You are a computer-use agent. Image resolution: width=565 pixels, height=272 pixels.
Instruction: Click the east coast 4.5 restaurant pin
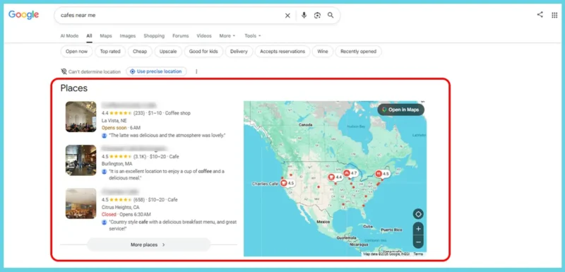tap(382, 174)
